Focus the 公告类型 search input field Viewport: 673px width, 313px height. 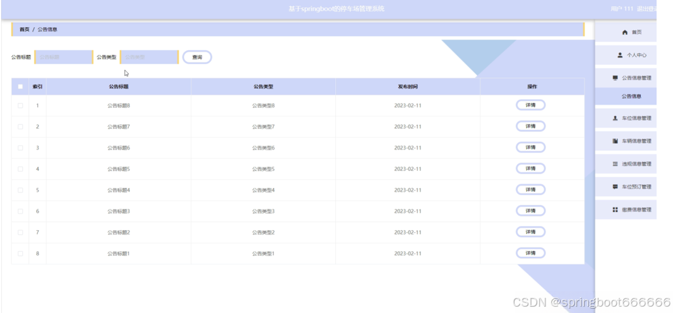[x=149, y=57]
